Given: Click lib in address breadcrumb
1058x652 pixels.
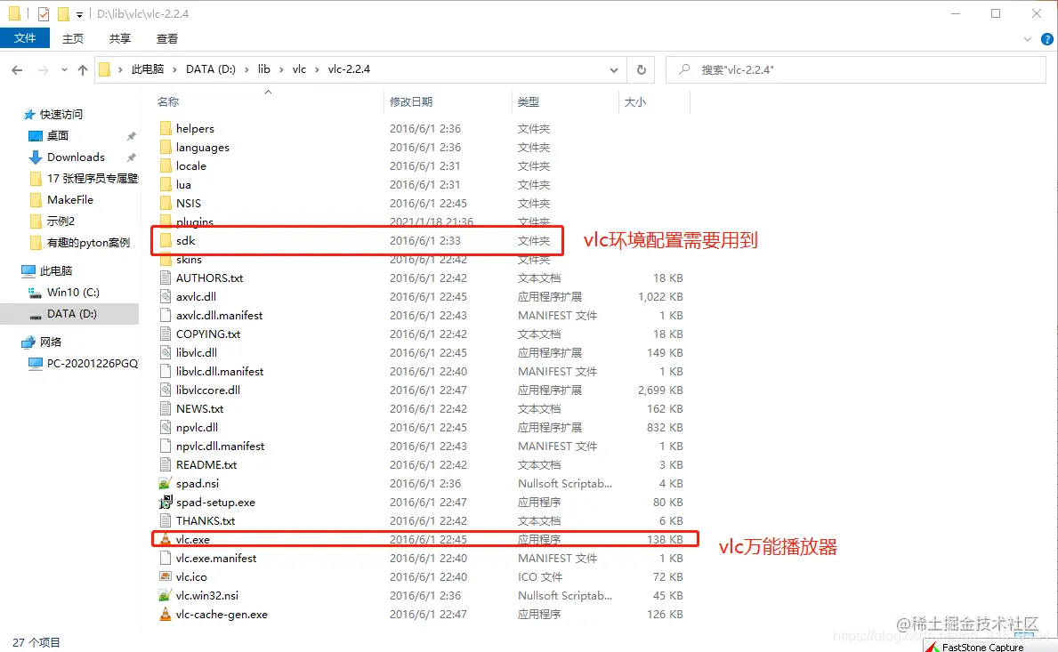Looking at the screenshot, I should [x=263, y=69].
